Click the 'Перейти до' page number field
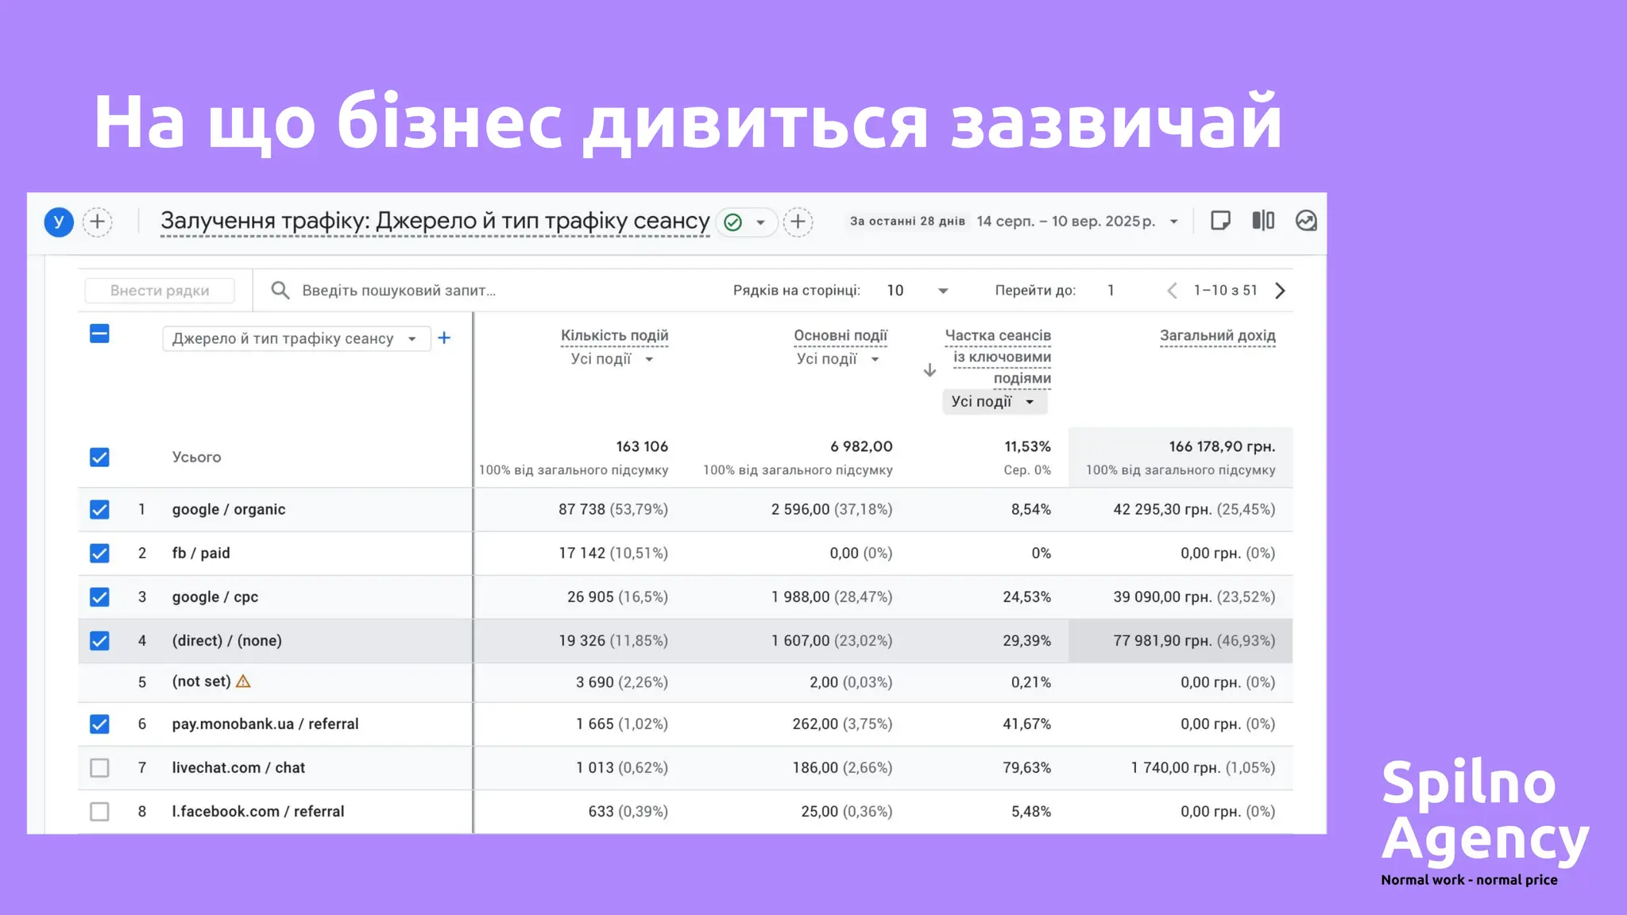This screenshot has height=915, width=1627. [x=1111, y=291]
